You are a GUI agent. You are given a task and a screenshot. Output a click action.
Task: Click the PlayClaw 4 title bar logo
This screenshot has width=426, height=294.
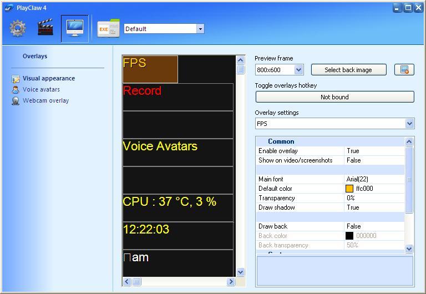9,8
